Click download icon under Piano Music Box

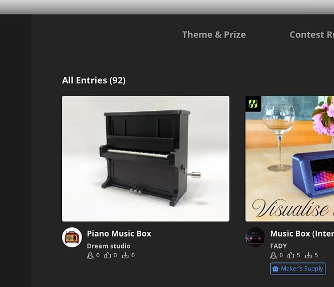[x=125, y=255]
